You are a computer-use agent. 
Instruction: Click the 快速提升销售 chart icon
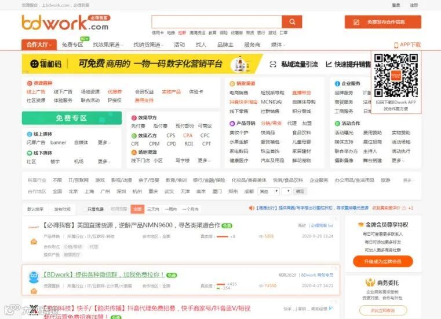[329, 65]
